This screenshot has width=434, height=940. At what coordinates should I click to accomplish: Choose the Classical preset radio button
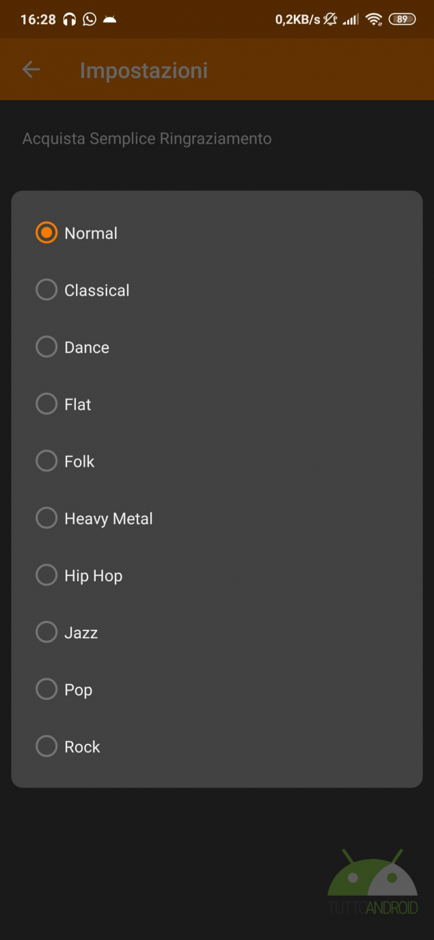(46, 290)
